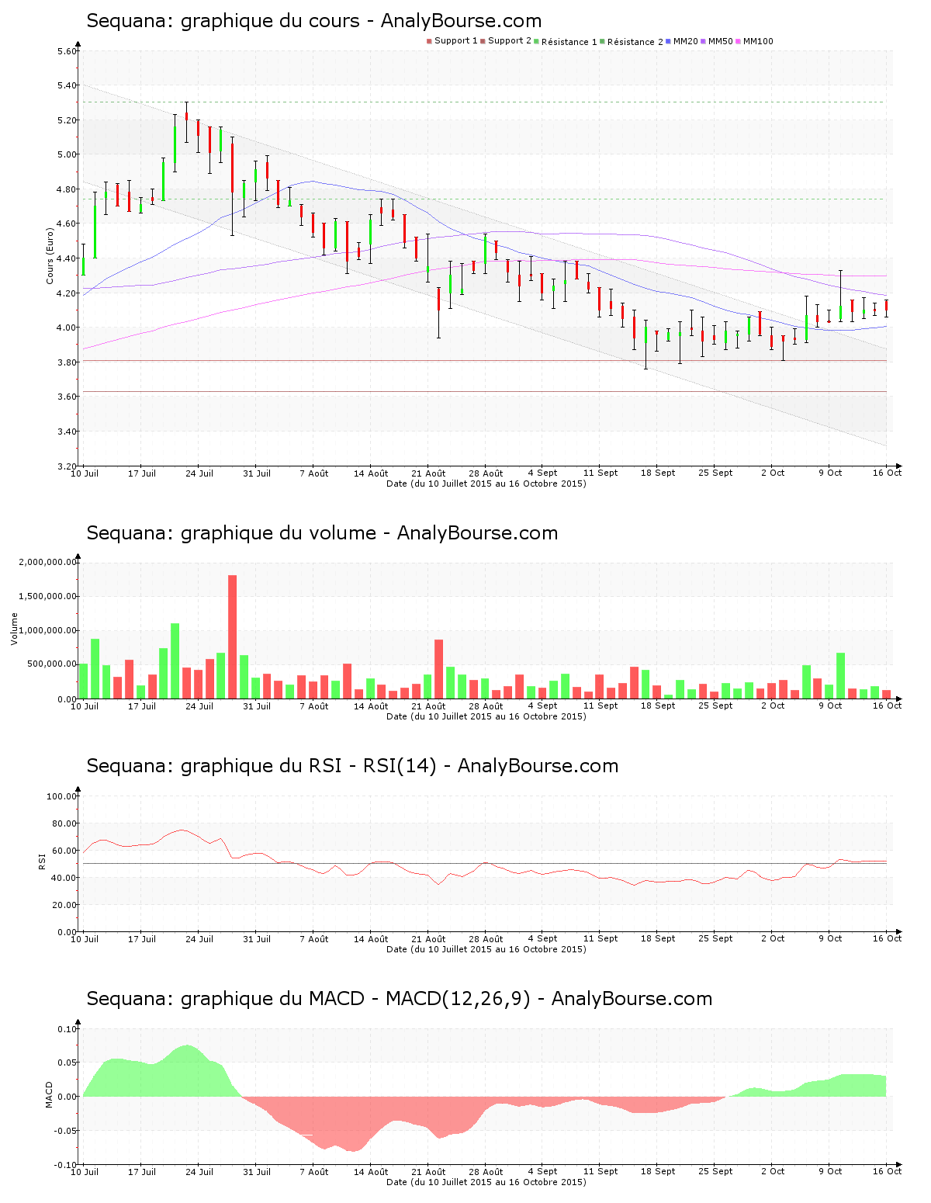Viewport: 931px width, 1203px height.
Task: Click the 80.00 value on RSI axis
Action: click(64, 823)
